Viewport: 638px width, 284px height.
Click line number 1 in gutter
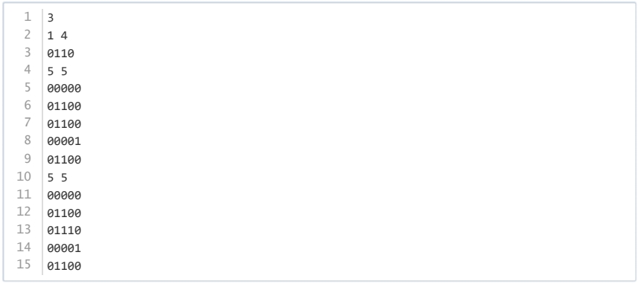28,17
